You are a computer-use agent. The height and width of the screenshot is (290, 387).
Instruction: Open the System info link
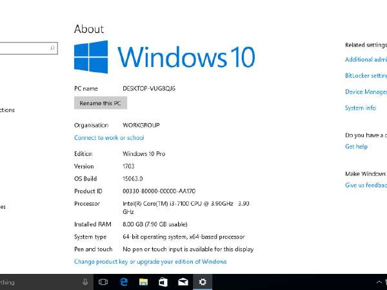point(361,108)
